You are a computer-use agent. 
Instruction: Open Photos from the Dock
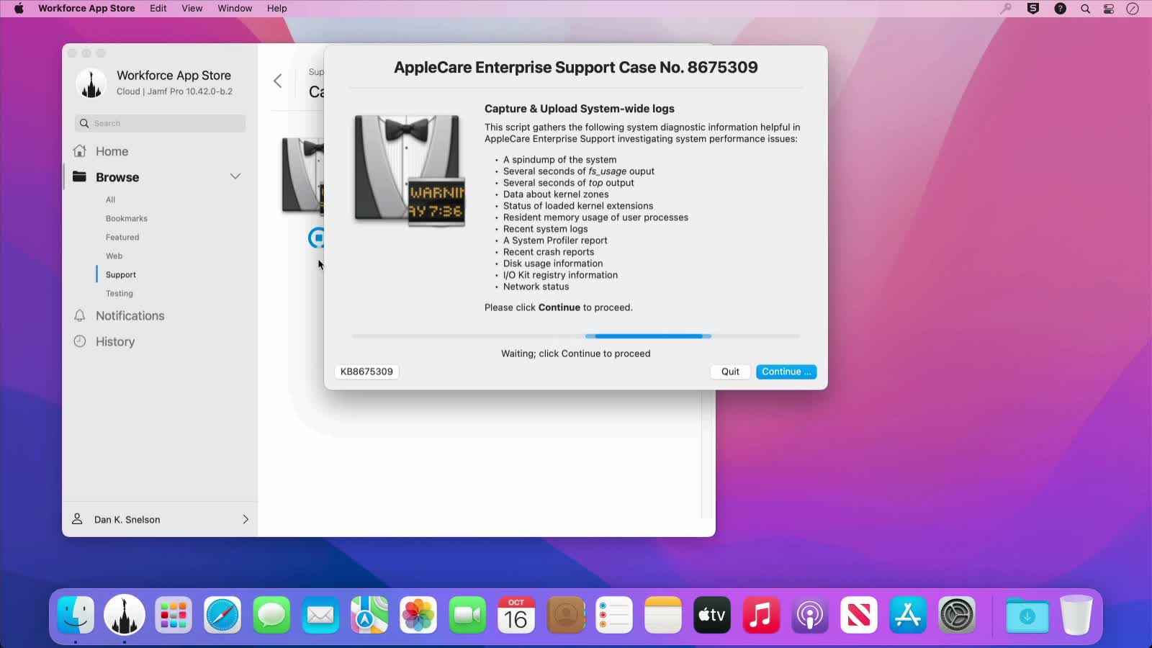click(x=418, y=615)
